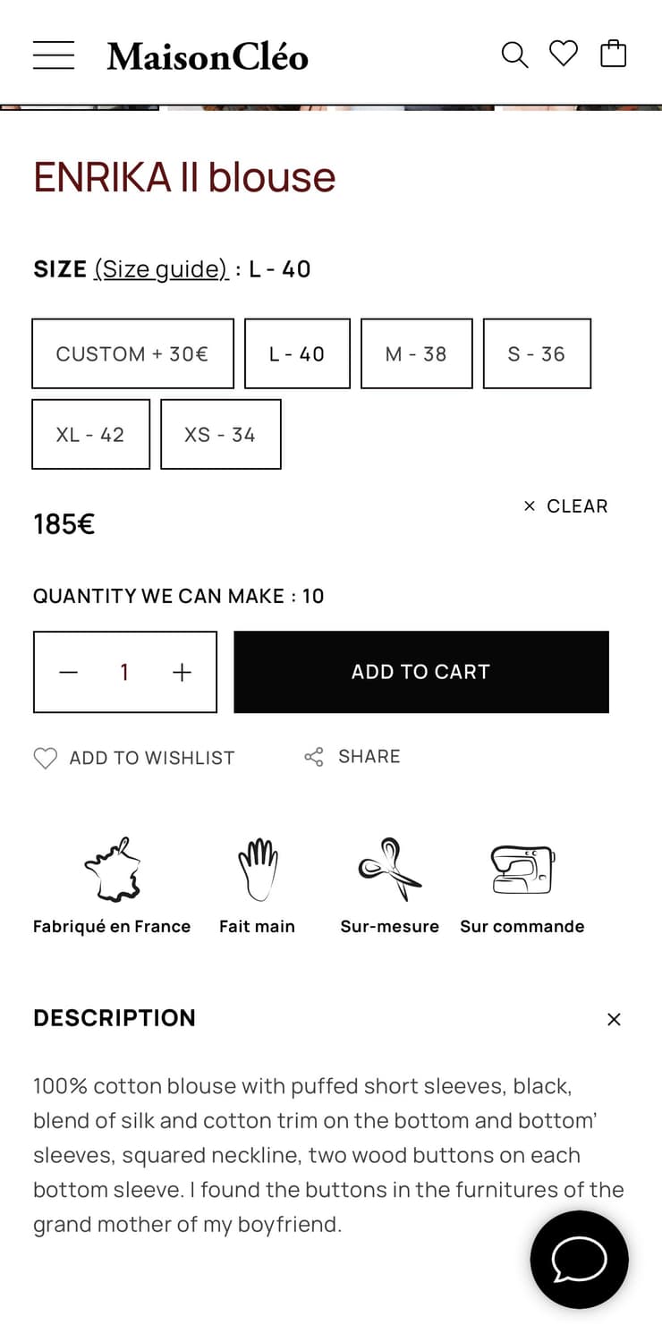Click the MaisonCléo logo
Screen dimensions: 662x1342
[207, 55]
